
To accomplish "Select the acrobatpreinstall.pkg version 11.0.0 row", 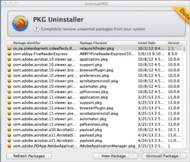I will coord(94,113).
